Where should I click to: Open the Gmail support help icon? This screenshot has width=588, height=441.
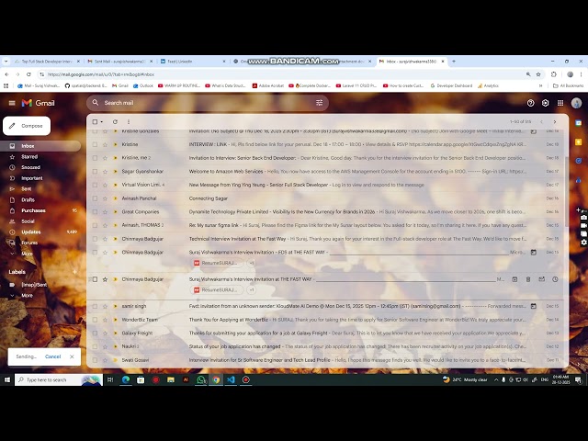click(530, 103)
